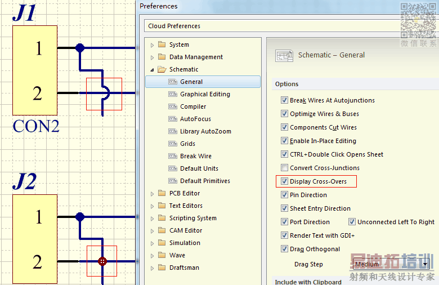The image size is (439, 285).
Task: Expand the System tree node arrow
Action: tap(152, 45)
